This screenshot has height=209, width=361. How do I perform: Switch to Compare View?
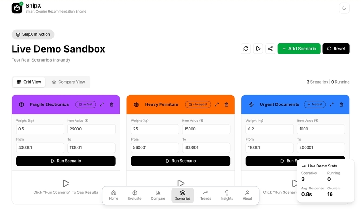[x=69, y=82]
